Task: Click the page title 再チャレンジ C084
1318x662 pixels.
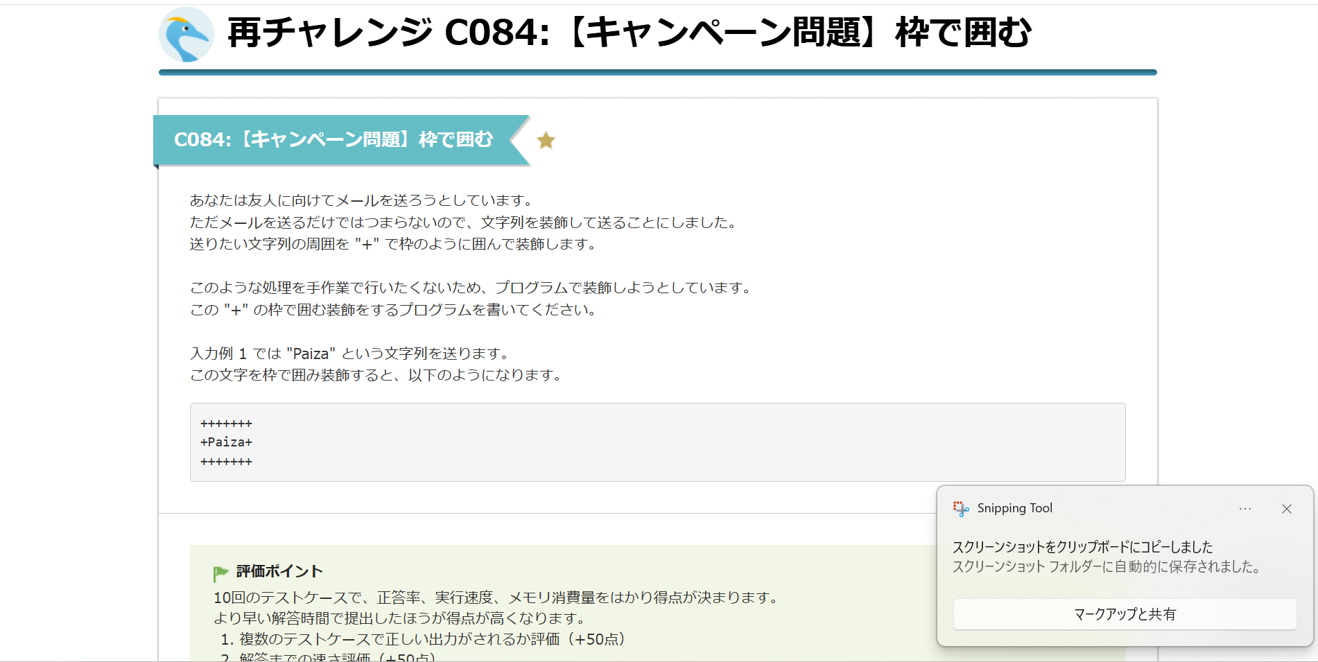Action: [x=629, y=33]
